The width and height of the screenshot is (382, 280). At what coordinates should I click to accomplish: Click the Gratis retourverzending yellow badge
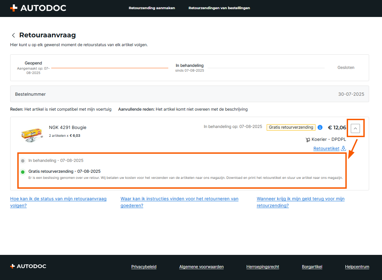(291, 127)
